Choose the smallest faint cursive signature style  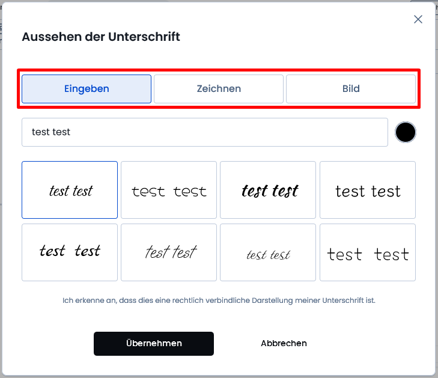pyautogui.click(x=268, y=252)
